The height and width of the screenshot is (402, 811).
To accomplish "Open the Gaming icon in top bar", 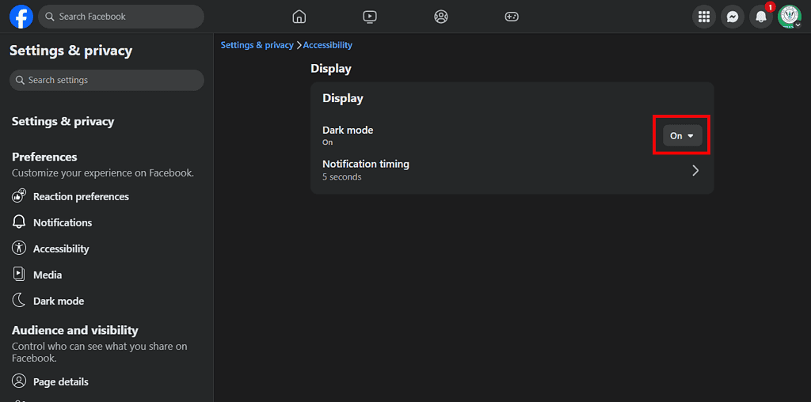I will tap(512, 17).
